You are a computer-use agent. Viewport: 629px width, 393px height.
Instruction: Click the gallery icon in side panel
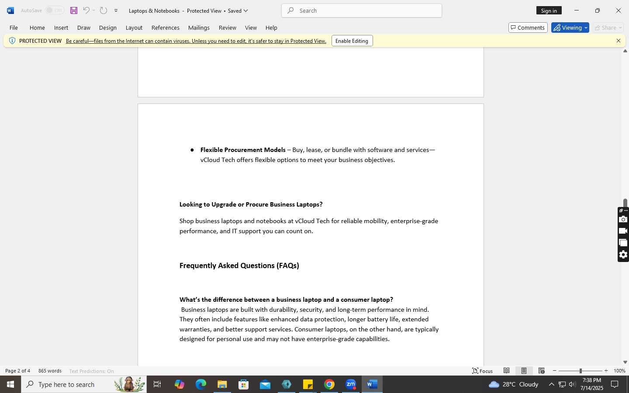pyautogui.click(x=623, y=243)
